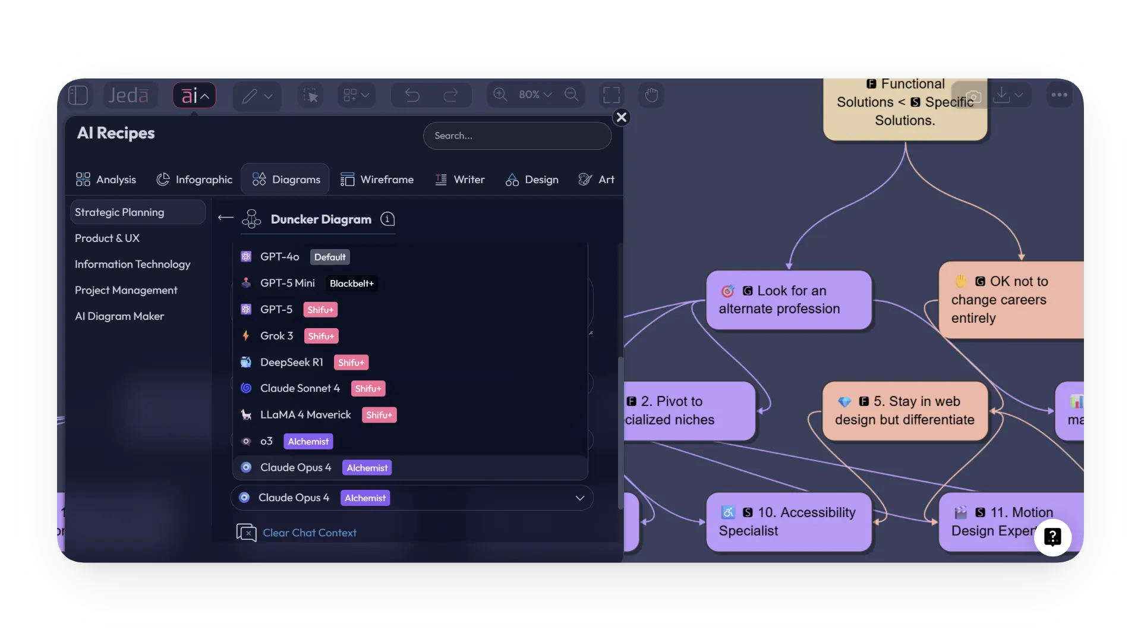This screenshot has width=1141, height=642.
Task: Zoom out using the magnifier minus icon
Action: point(572,95)
